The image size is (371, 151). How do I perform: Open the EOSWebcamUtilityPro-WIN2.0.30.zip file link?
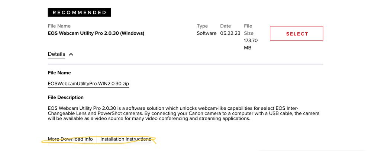tap(88, 84)
